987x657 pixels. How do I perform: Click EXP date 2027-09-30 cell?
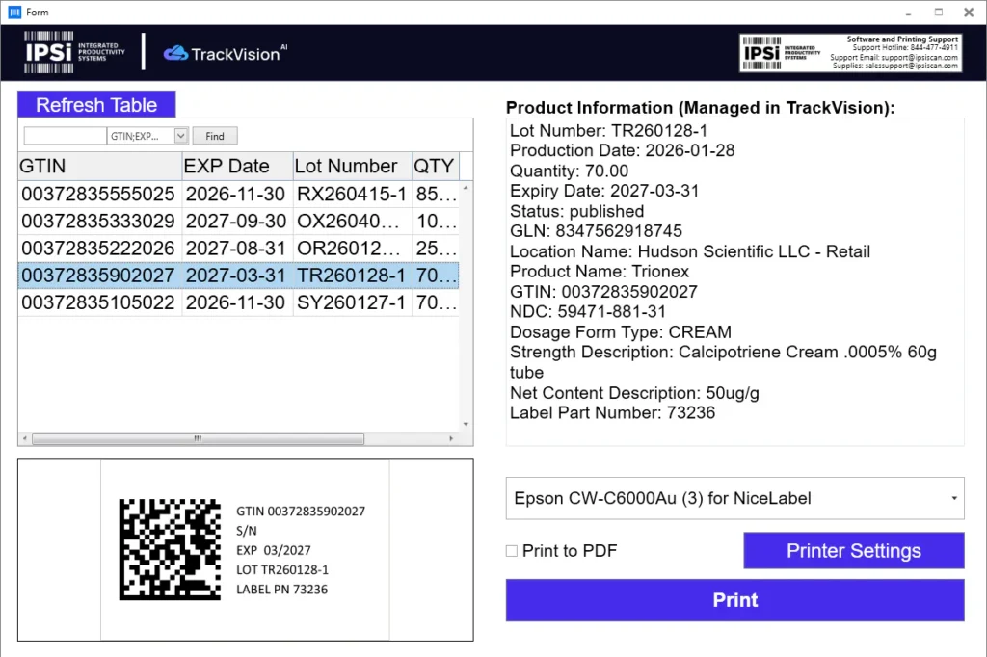(x=236, y=221)
